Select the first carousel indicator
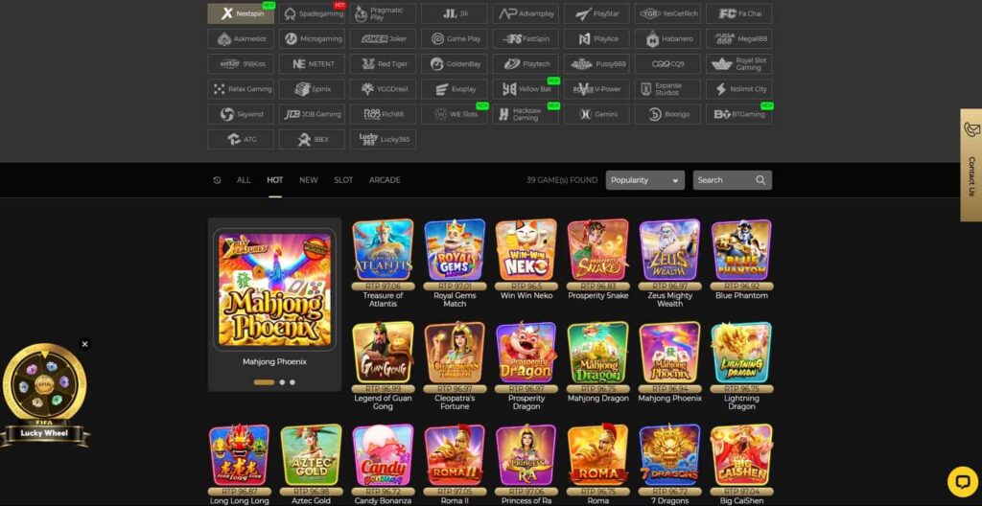The image size is (982, 506). (264, 382)
